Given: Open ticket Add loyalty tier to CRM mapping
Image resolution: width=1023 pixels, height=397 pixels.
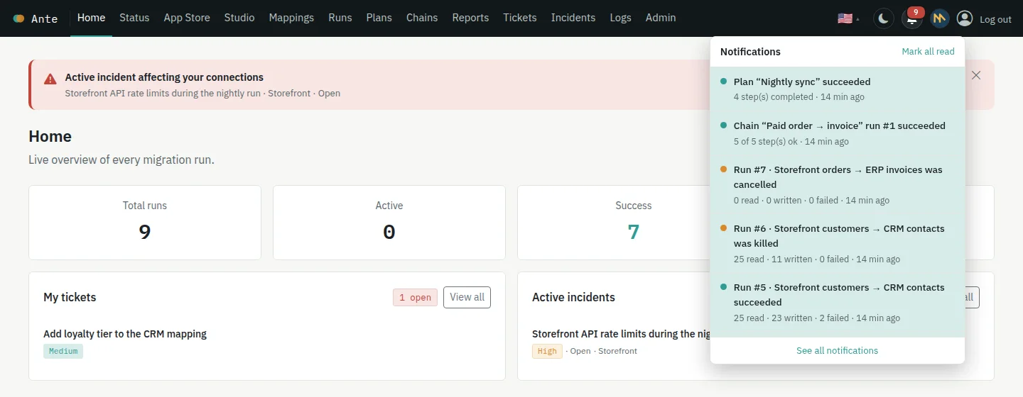Looking at the screenshot, I should tap(125, 334).
